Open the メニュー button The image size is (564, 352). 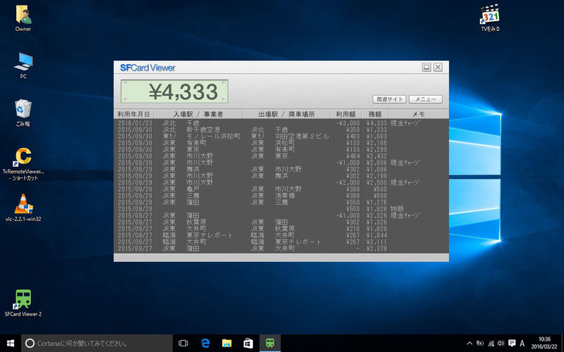426,99
